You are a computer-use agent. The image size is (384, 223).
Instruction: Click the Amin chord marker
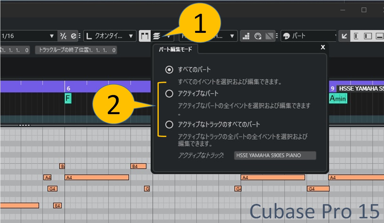point(338,99)
